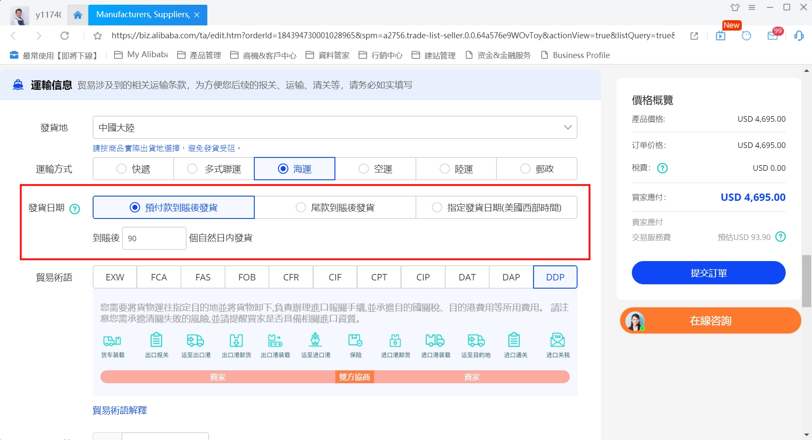Screen dimensions: 812x440
Task: Select the DAP trade term tab
Action: click(511, 277)
